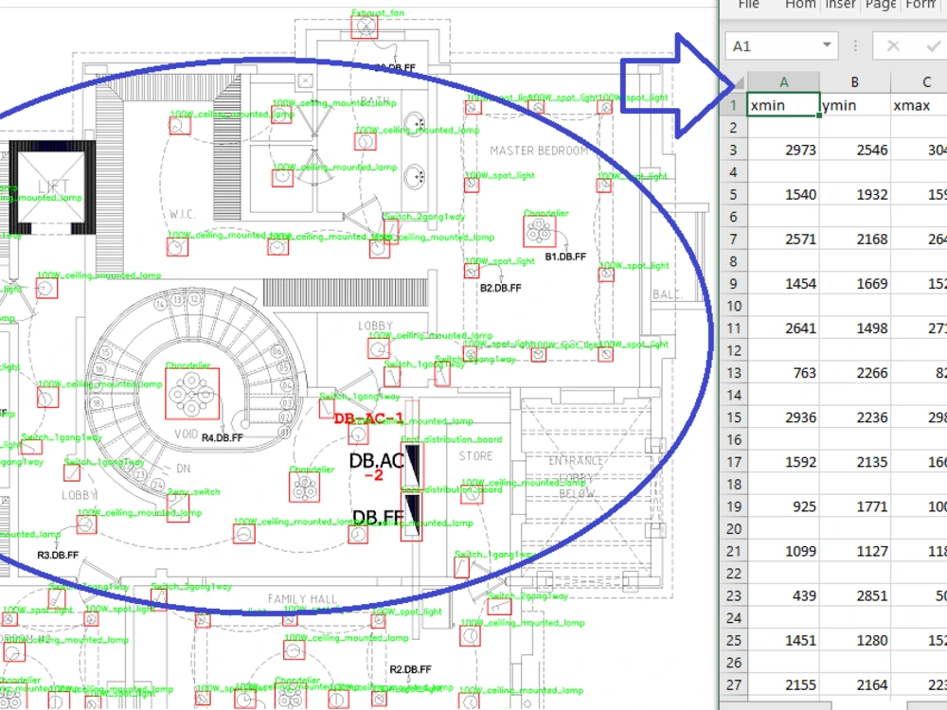
Task: Click the FAMILY HALL room label
Action: (x=302, y=599)
